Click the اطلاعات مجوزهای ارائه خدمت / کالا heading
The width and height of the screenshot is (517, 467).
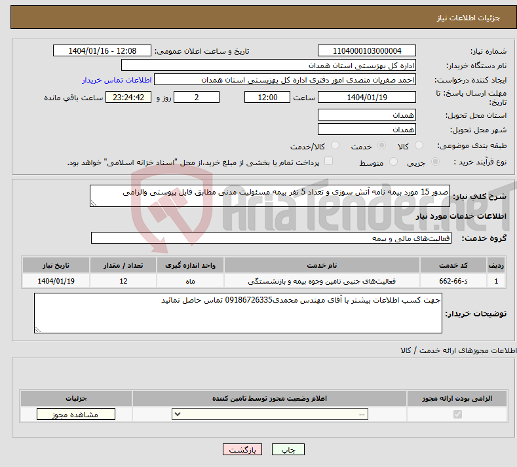click(458, 350)
